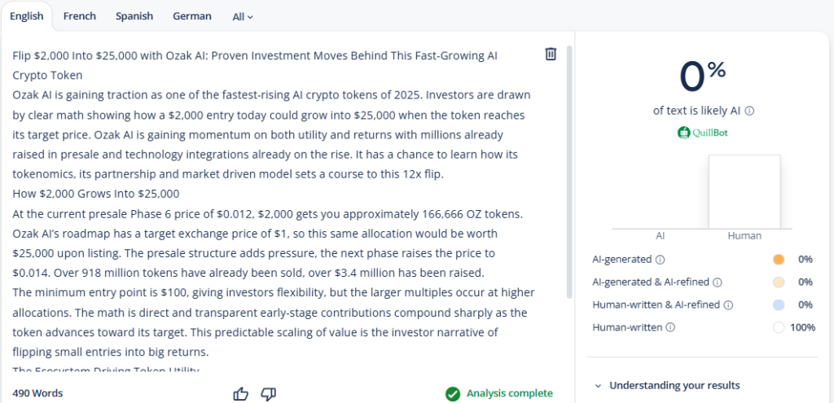Click the QuillBot logo
The height and width of the screenshot is (403, 834).
coord(702,133)
